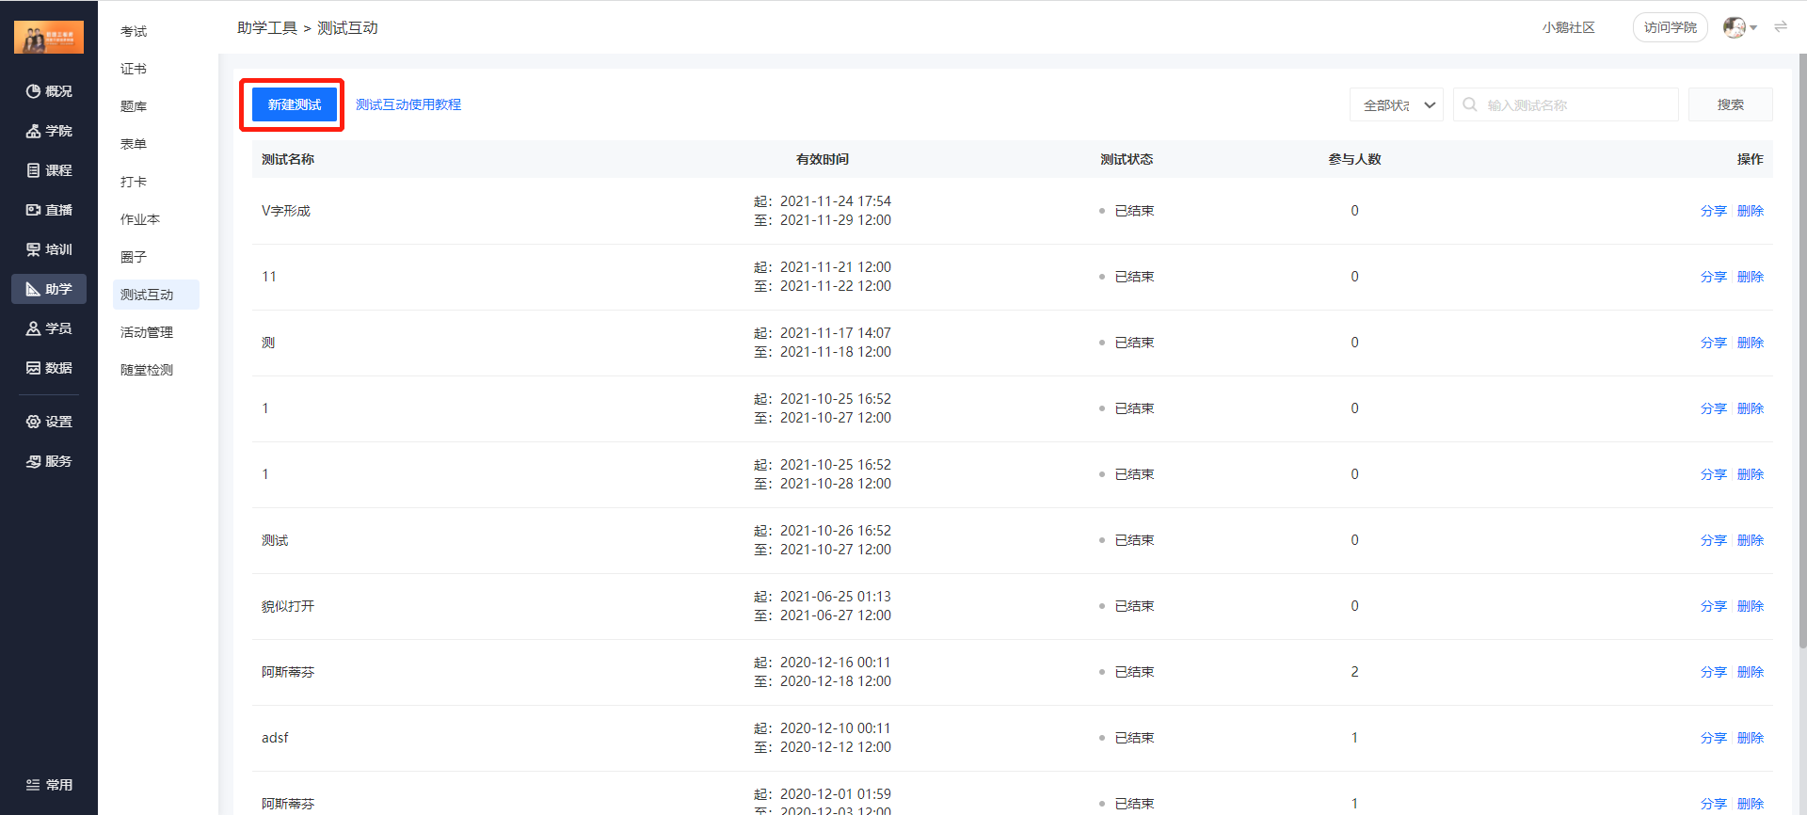The image size is (1807, 815).
Task: Expand the 全部状态 status filter dropdown
Action: [x=1397, y=104]
